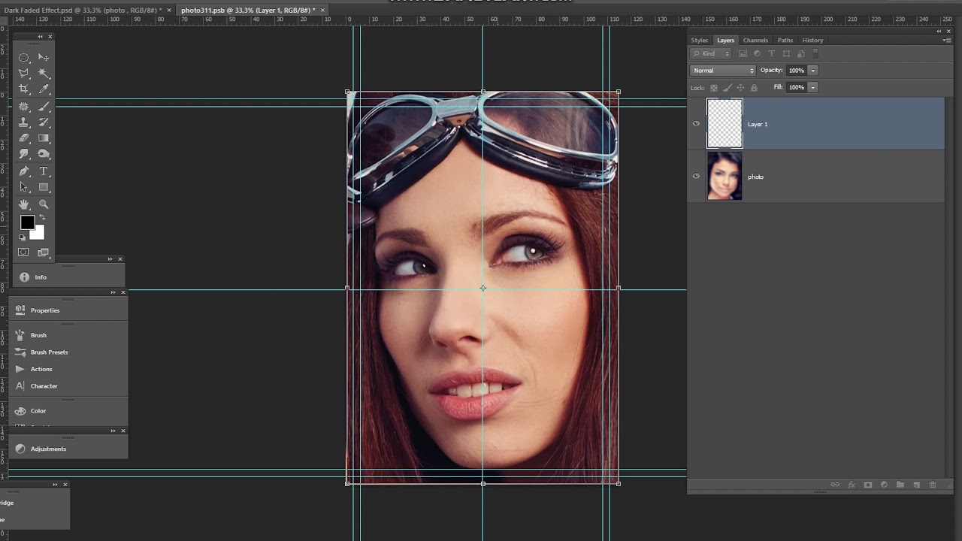Select the Sponge tool
The height and width of the screenshot is (541, 962).
pyautogui.click(x=44, y=154)
